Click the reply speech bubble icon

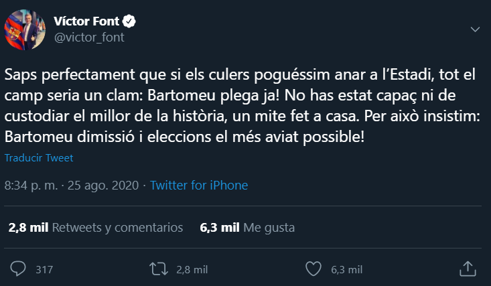pos(18,269)
